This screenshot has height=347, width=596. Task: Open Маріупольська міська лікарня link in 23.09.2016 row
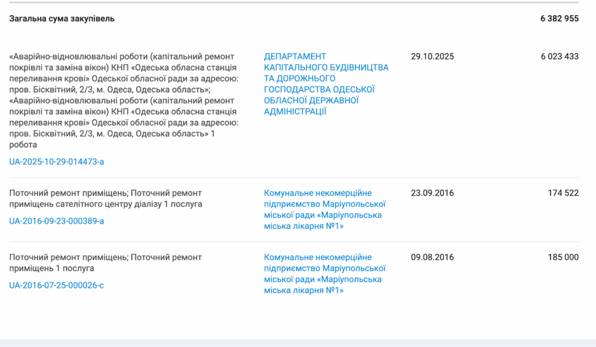pos(325,210)
